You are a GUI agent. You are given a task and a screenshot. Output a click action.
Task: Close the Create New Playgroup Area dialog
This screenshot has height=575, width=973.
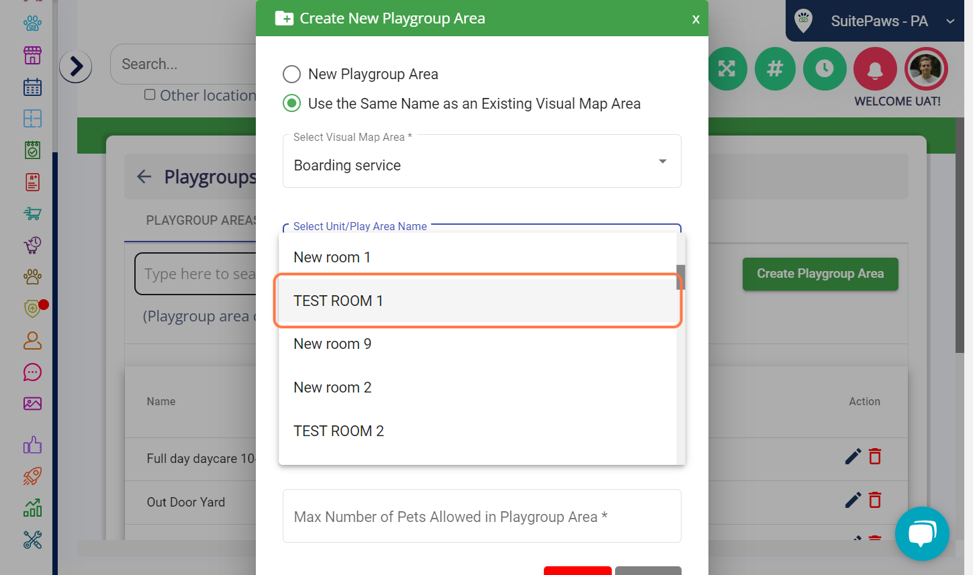(x=696, y=19)
